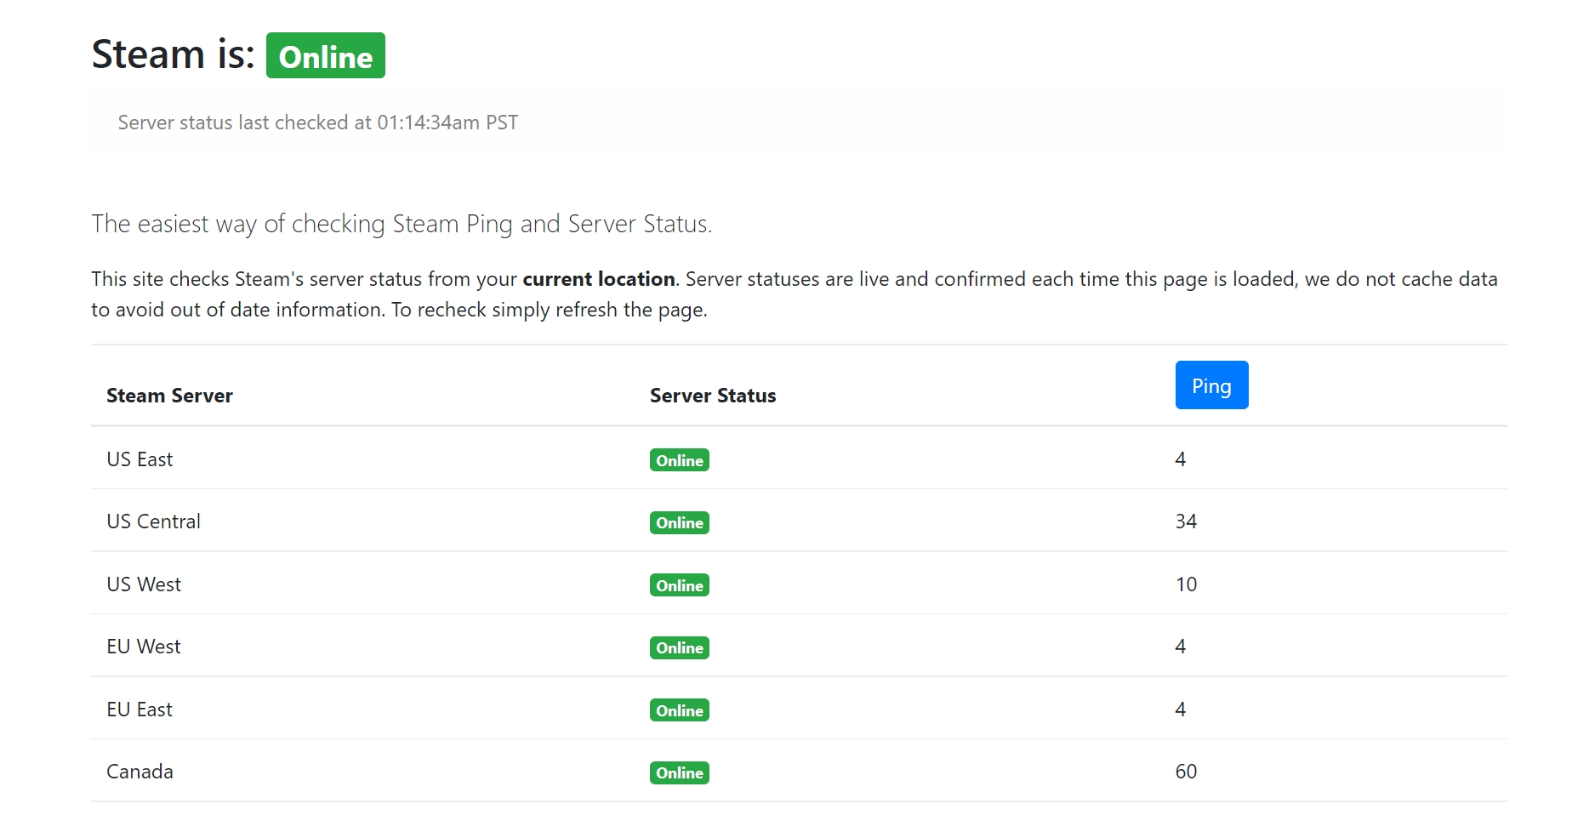Click the EU West Online status badge
The image size is (1595, 815).
(x=679, y=647)
